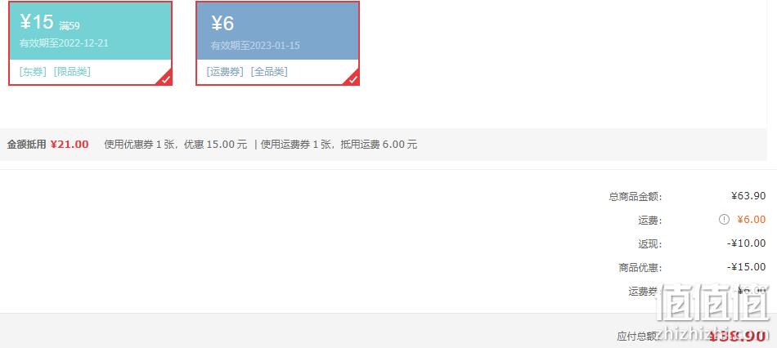The width and height of the screenshot is (777, 348).
Task: Click the 使用优惠券 1 张 summary text
Action: click(x=139, y=145)
